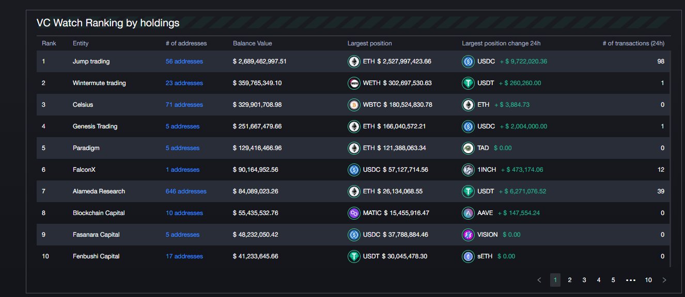Select the Genesis Trading entity name

pyautogui.click(x=95, y=126)
